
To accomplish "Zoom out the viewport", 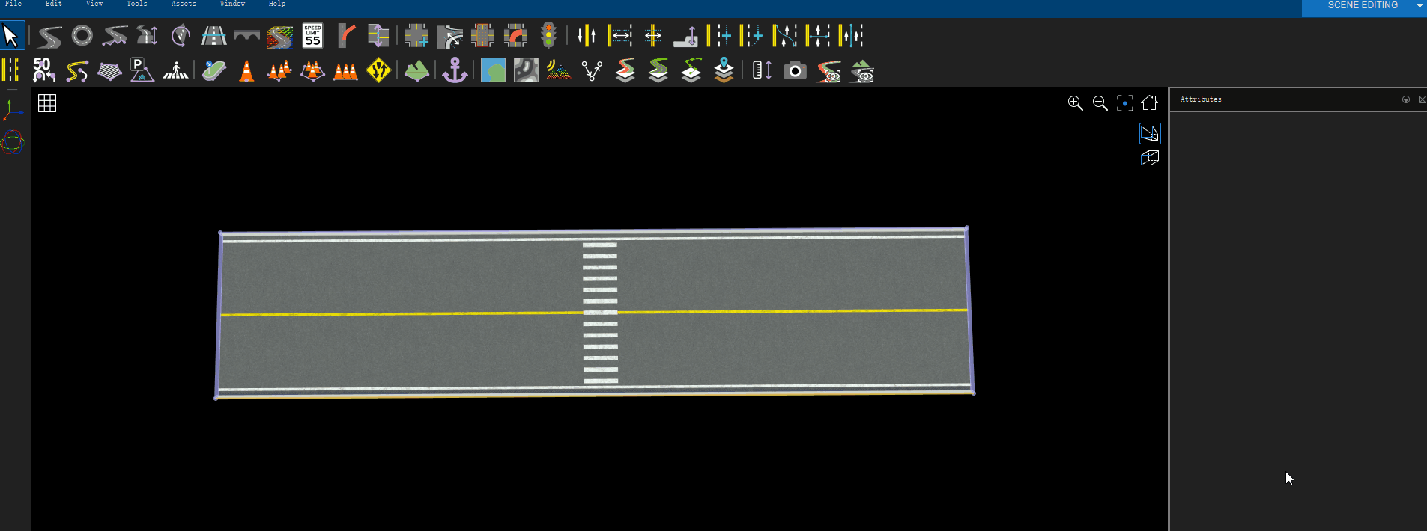I will (1100, 103).
